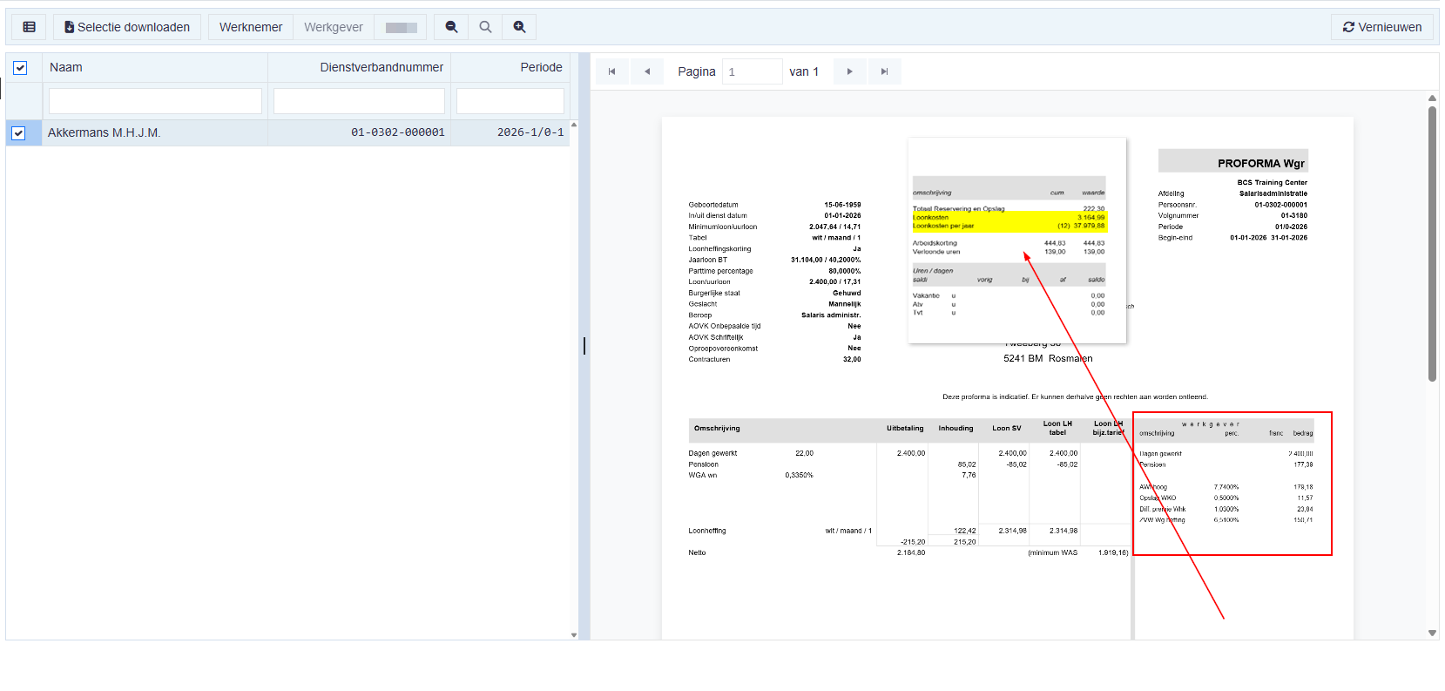1445x691 pixels.
Task: Focus the Dienstverbandnummer filter field
Action: (359, 101)
